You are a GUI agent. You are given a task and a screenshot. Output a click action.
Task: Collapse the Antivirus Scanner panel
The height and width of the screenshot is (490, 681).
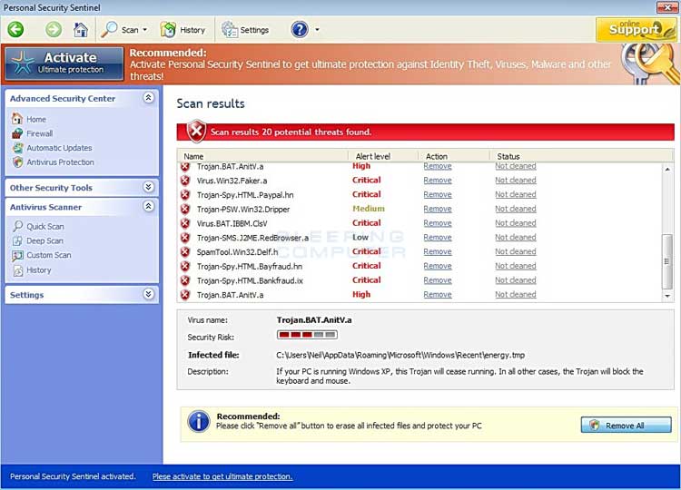(x=148, y=206)
